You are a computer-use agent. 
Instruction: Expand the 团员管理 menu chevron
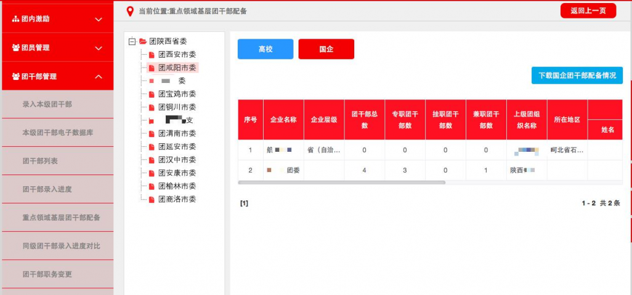click(x=99, y=48)
